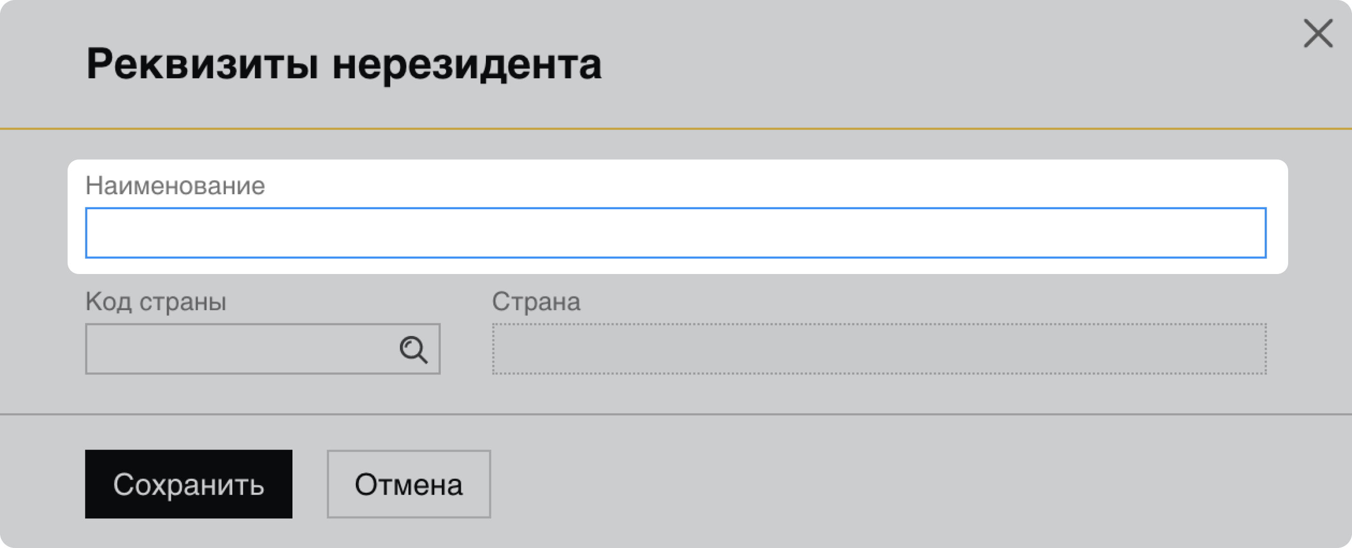Click the Страна label
1352x548 pixels.
tap(536, 302)
